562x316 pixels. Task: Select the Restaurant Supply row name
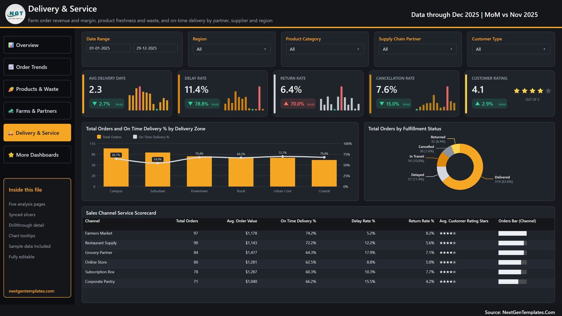coord(101,243)
